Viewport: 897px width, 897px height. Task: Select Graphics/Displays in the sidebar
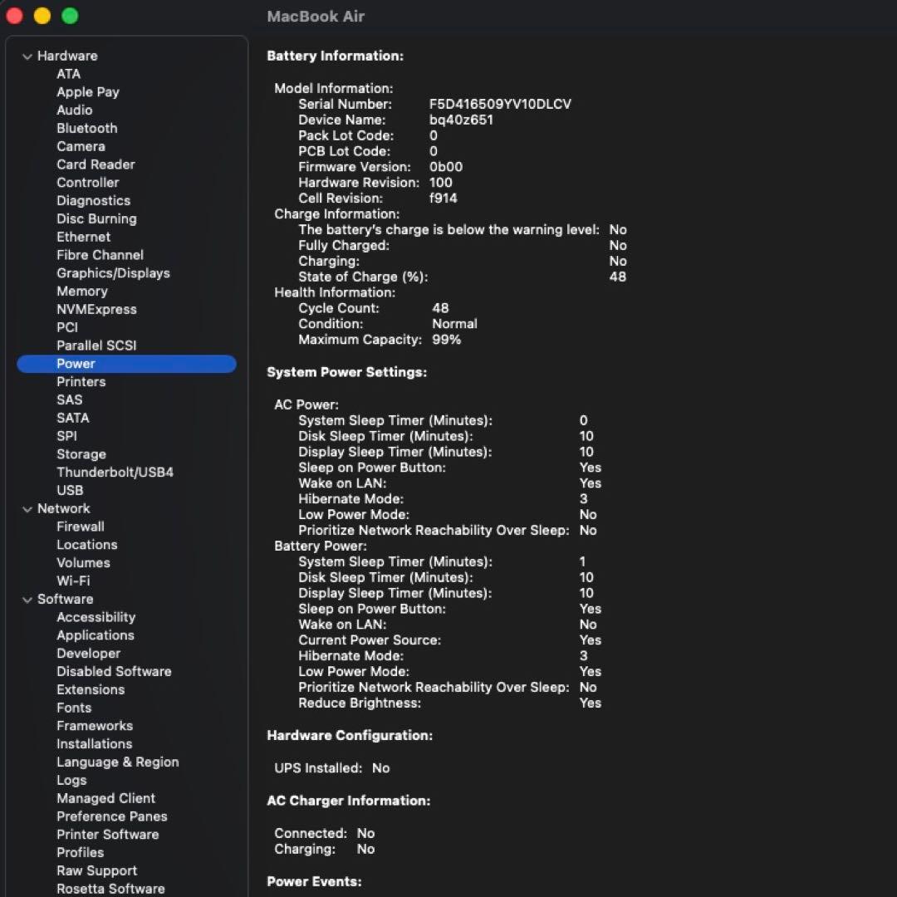coord(113,272)
